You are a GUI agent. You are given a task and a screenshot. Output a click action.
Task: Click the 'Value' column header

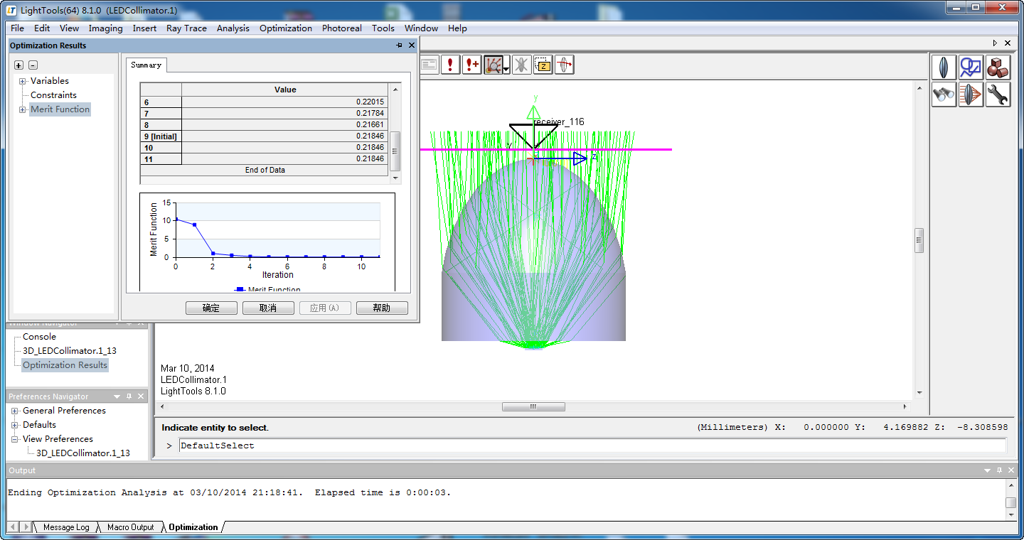tap(285, 90)
